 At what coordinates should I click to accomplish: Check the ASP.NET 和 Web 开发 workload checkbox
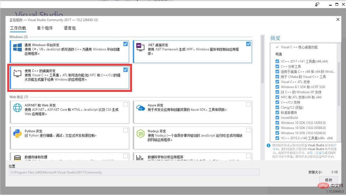[x=125, y=104]
